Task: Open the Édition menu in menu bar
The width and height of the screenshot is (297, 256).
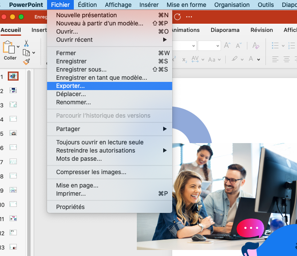Action: tap(87, 5)
